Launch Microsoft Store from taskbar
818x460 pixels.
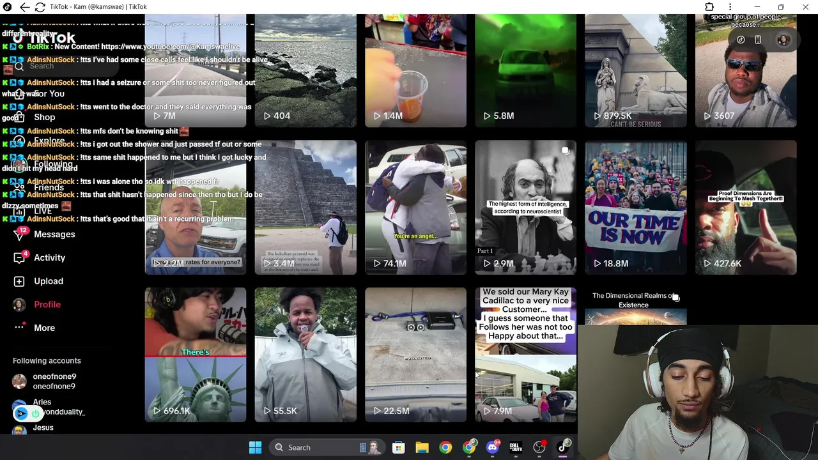click(398, 447)
